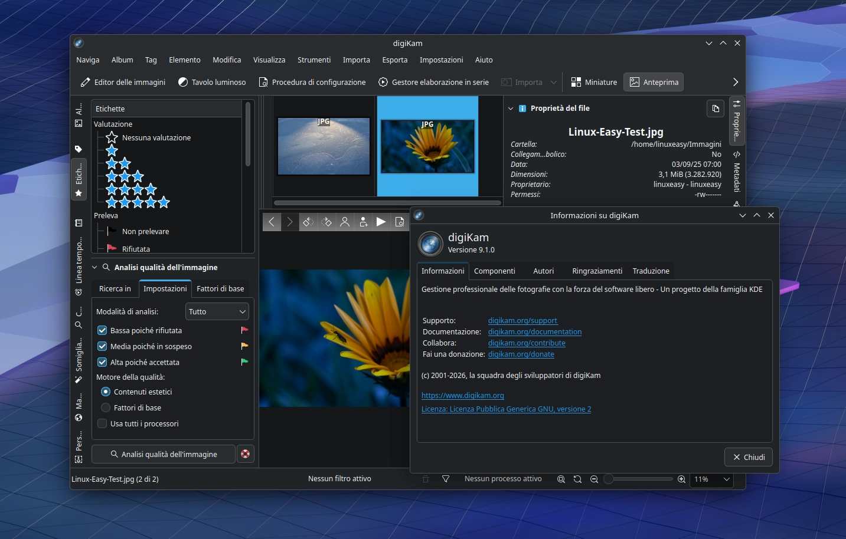The height and width of the screenshot is (539, 846).
Task: Open digikam.org/donate link
Action: tap(521, 354)
